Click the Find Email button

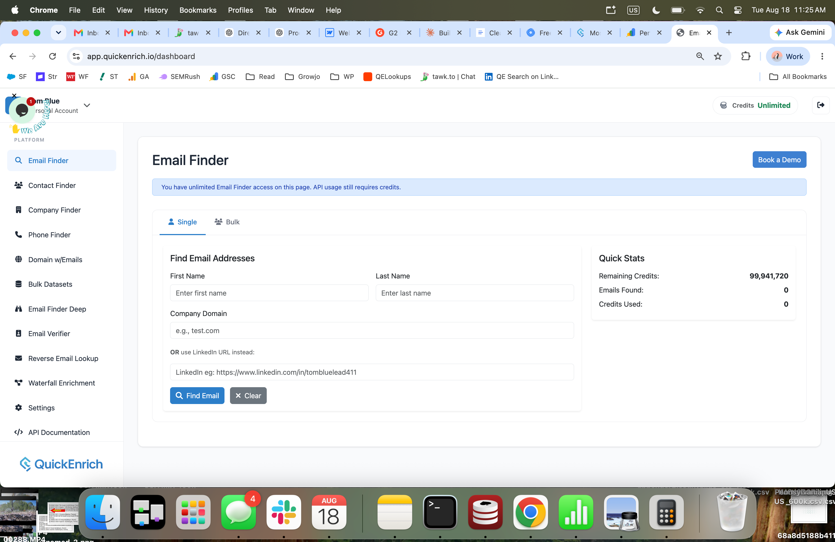[197, 395]
